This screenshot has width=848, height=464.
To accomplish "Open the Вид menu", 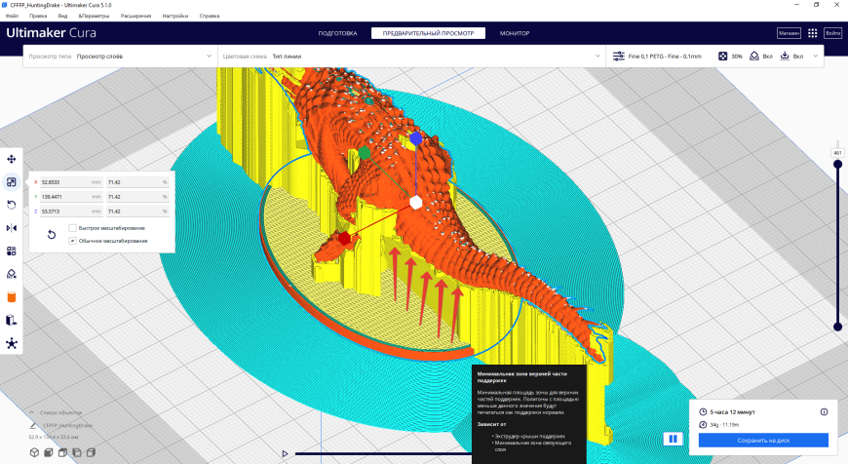I will (x=62, y=16).
